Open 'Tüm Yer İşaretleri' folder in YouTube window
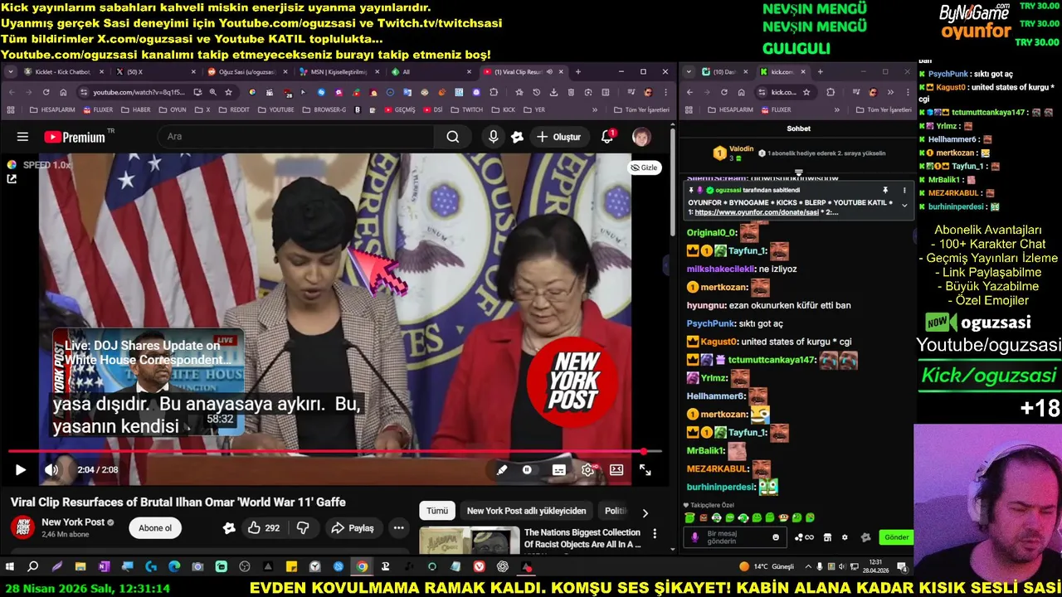1062x597 pixels. pos(641,109)
